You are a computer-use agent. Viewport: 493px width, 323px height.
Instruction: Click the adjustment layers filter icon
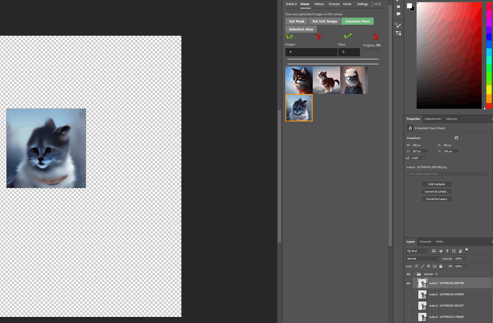(441, 251)
